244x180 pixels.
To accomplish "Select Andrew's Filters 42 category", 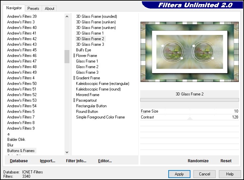I will (x=22, y=39).
